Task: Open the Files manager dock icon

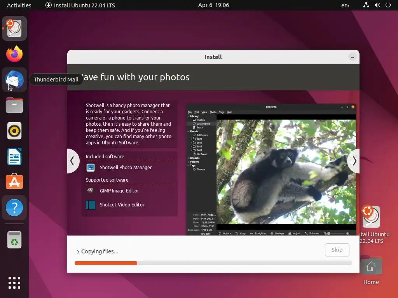Action: tap(14, 105)
